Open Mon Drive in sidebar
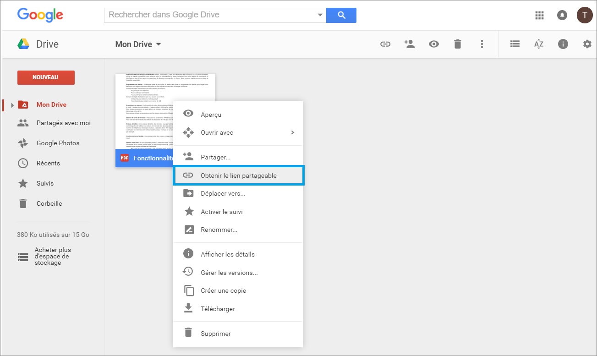597x356 pixels. pyautogui.click(x=52, y=104)
